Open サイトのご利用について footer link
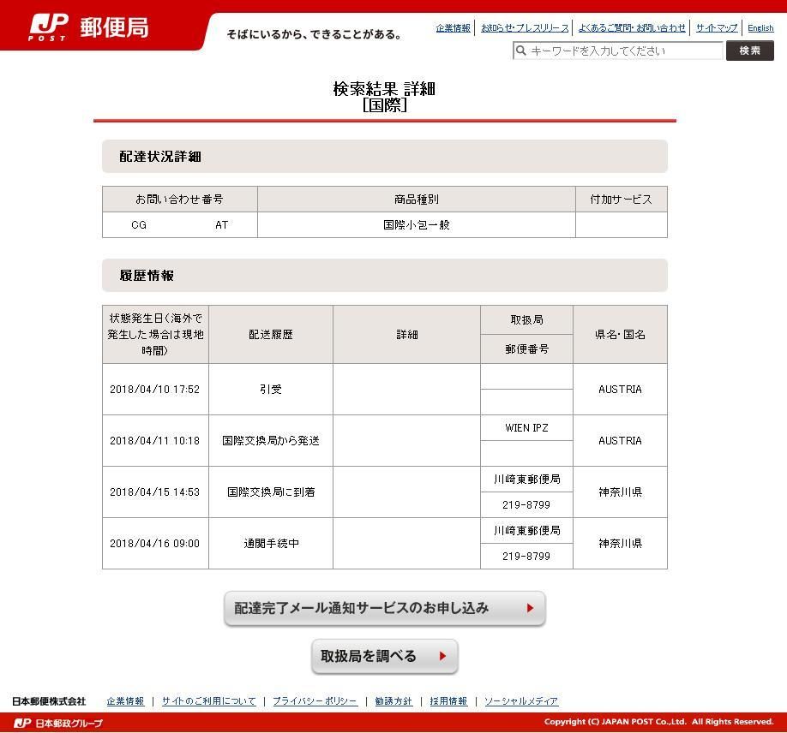 209,701
